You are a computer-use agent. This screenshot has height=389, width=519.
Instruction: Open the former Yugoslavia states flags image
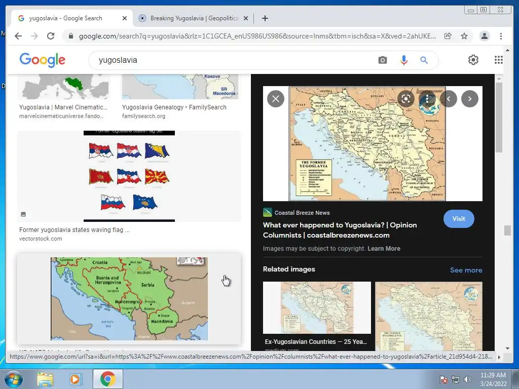tap(129, 176)
